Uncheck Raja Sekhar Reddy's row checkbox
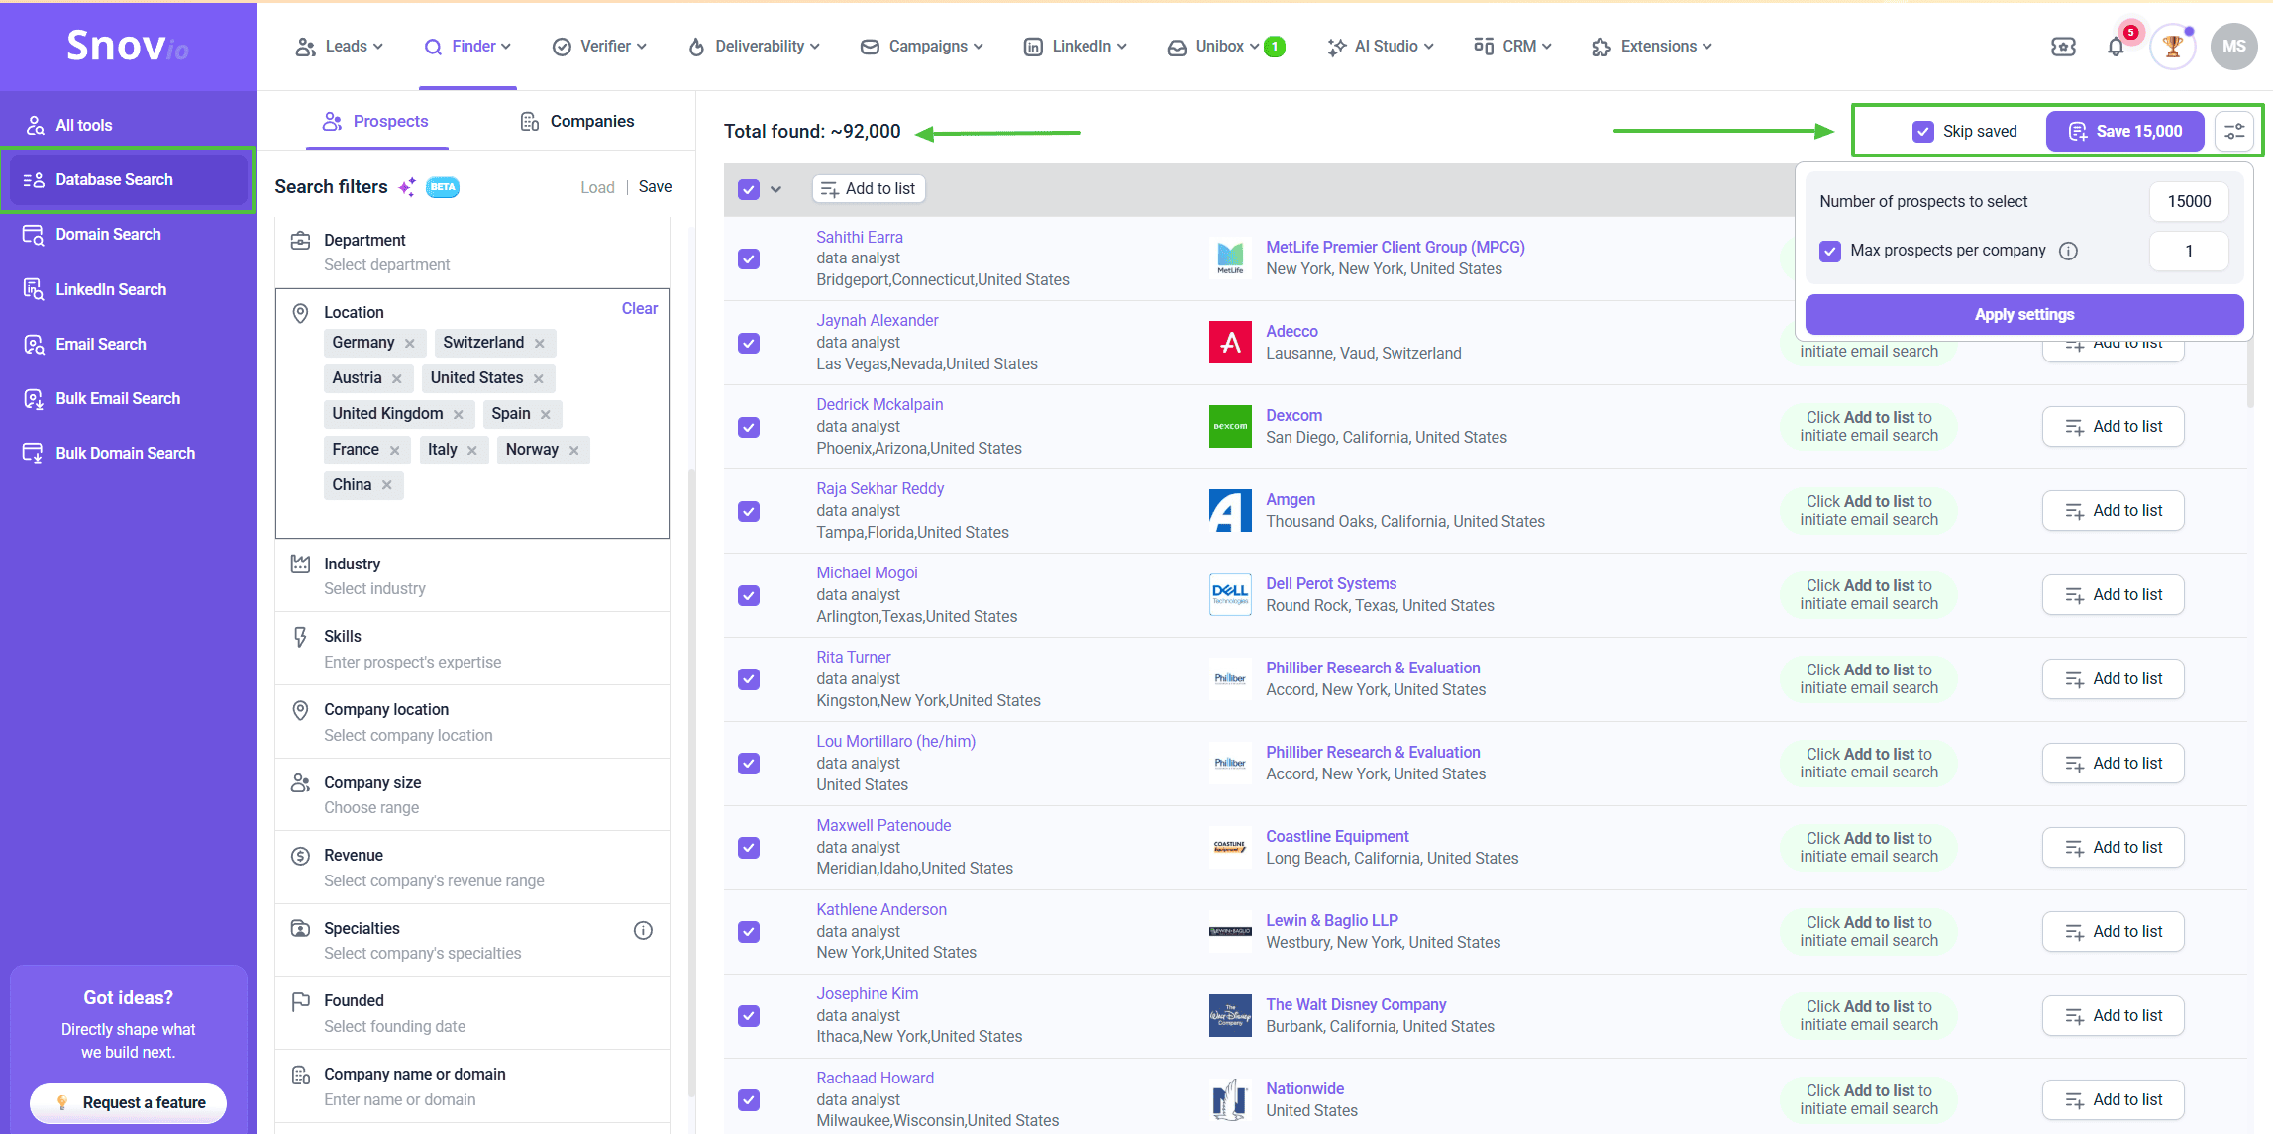 point(749,511)
